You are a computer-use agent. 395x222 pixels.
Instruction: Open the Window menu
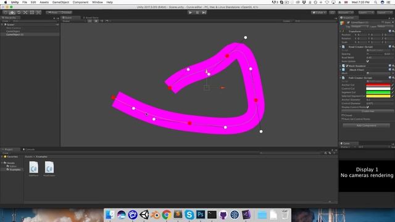(x=98, y=2)
